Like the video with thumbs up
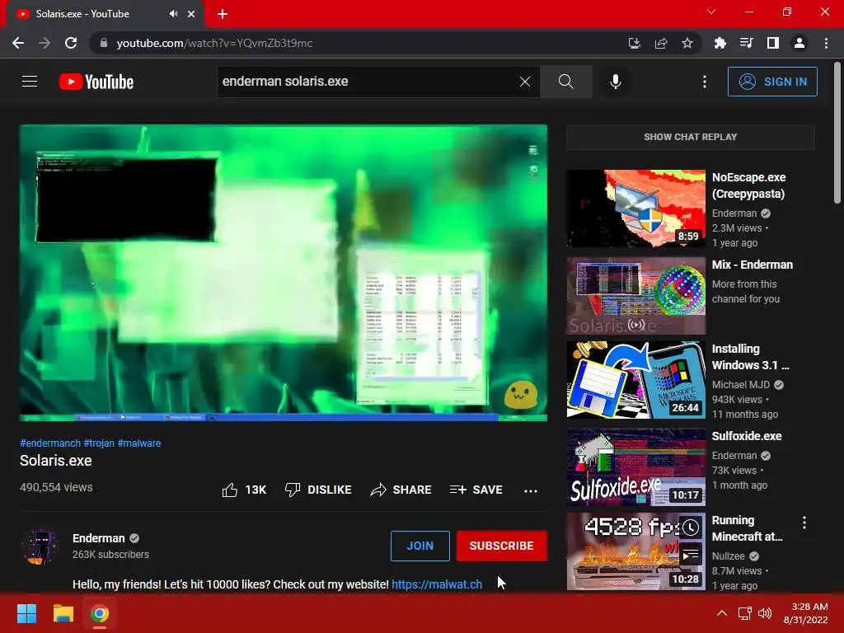Image resolution: width=844 pixels, height=633 pixels. coord(244,490)
